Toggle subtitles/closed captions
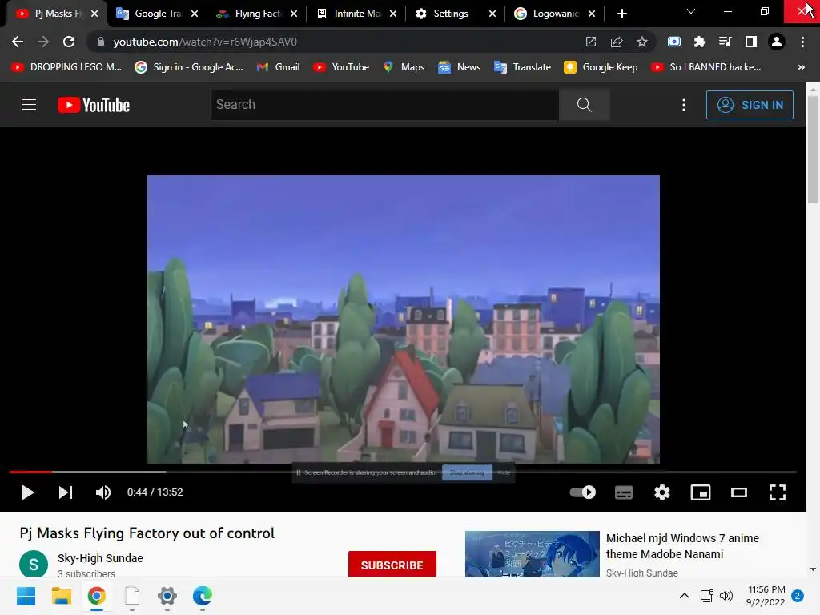820x615 pixels. pyautogui.click(x=623, y=492)
